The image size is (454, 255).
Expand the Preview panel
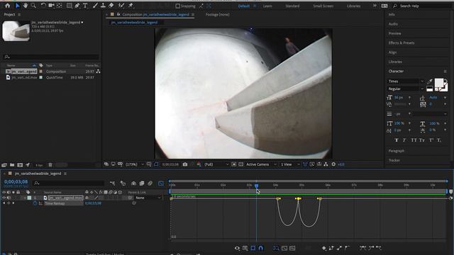pos(394,33)
